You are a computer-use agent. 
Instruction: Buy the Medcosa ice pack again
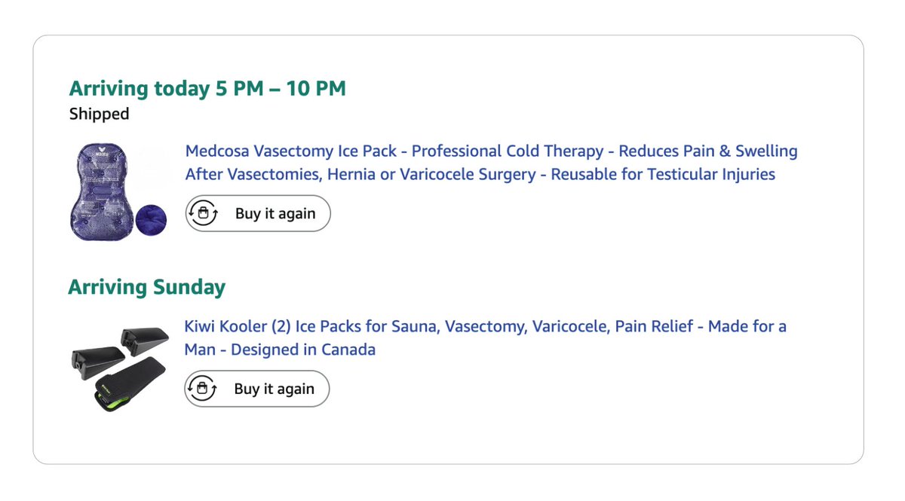258,213
